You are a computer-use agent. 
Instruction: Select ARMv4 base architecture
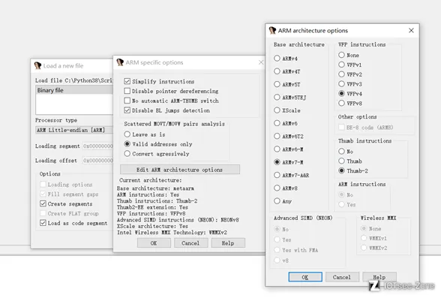point(277,59)
